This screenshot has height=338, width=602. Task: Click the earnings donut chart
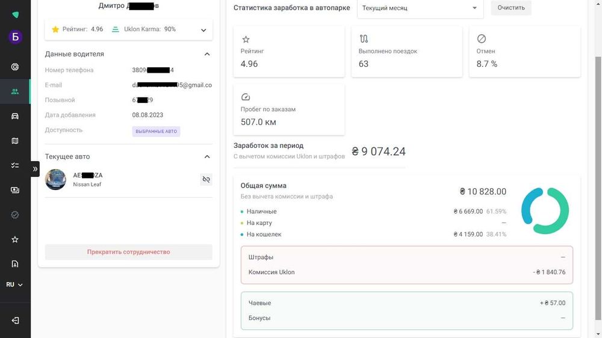click(x=545, y=211)
